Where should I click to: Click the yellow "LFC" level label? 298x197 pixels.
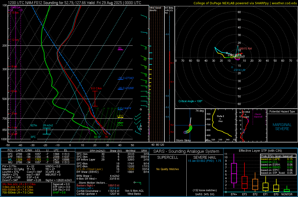[x=120, y=116]
